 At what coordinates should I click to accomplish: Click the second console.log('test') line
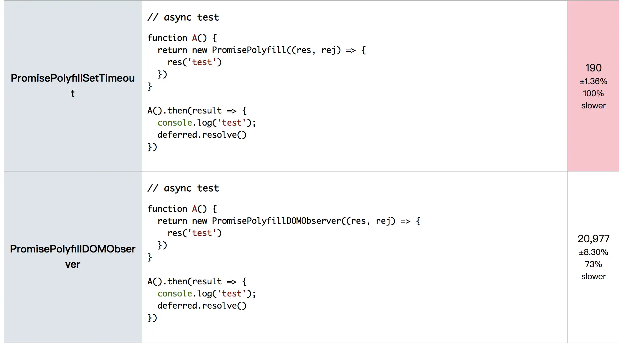[x=206, y=294]
